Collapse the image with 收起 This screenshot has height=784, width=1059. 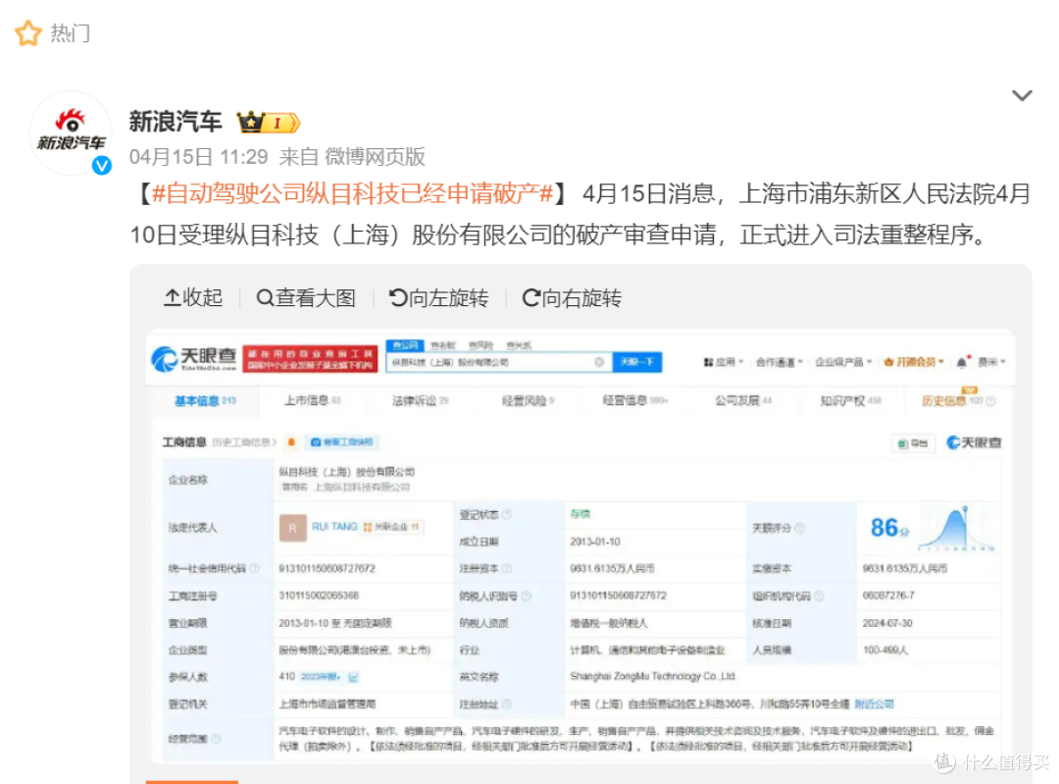tap(193, 297)
